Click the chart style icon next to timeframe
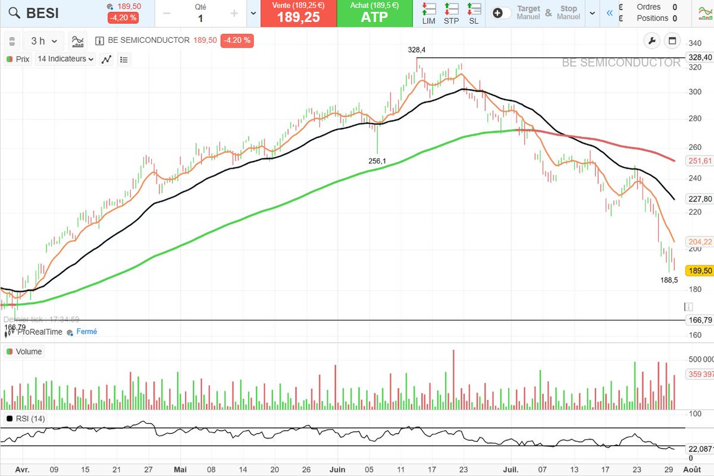Screen dimensions: 714x476 point(77,41)
